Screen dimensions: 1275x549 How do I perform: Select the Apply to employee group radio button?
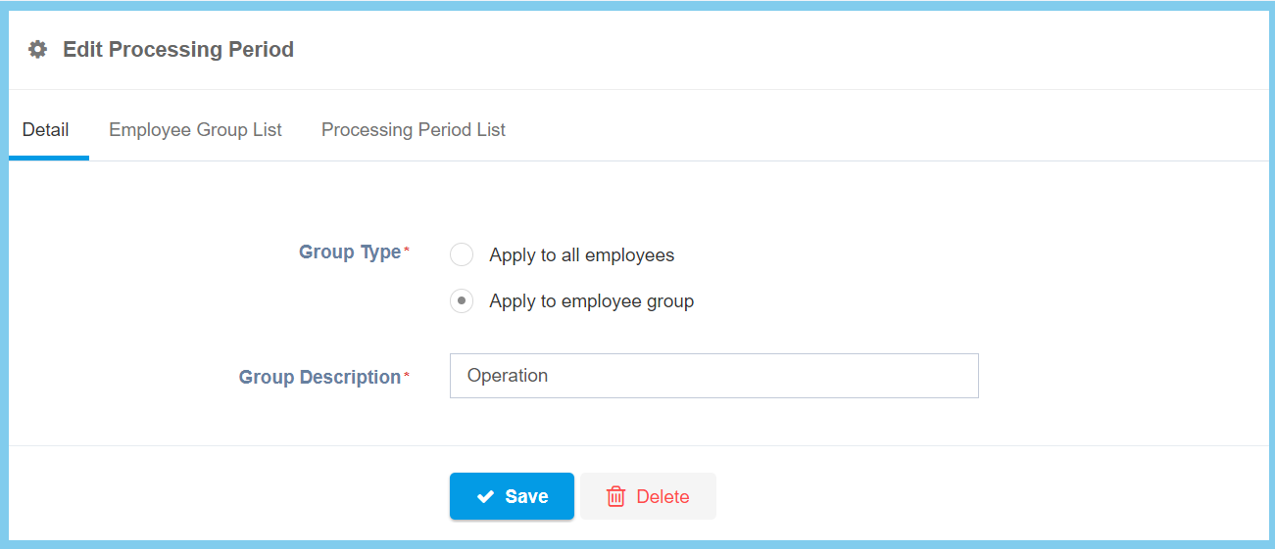(x=462, y=301)
